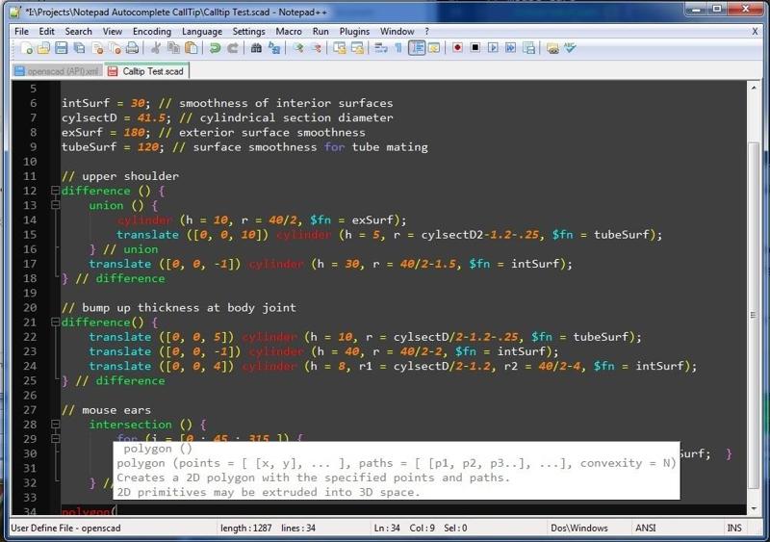Toggle the indent guide toolbar button
This screenshot has height=542, width=770.
coord(417,48)
